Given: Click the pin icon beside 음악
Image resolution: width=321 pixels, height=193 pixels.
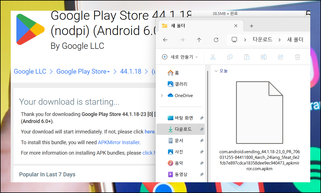Looking at the screenshot, I should (x=202, y=163).
